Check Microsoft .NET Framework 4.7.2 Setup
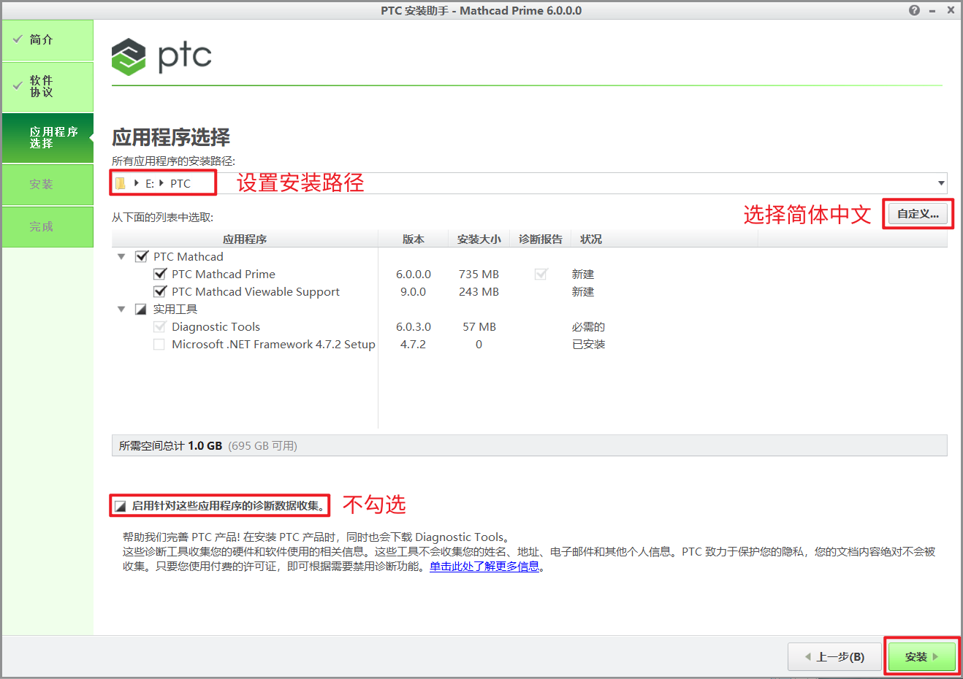The image size is (963, 679). 159,345
